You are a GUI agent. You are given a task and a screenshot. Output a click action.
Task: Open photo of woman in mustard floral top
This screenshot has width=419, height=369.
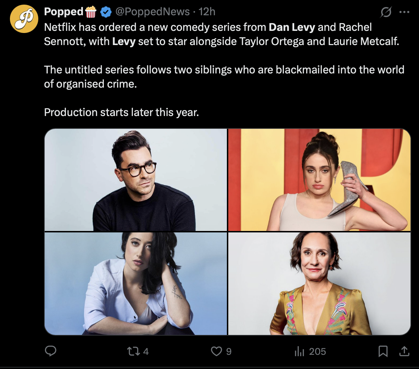pos(319,283)
